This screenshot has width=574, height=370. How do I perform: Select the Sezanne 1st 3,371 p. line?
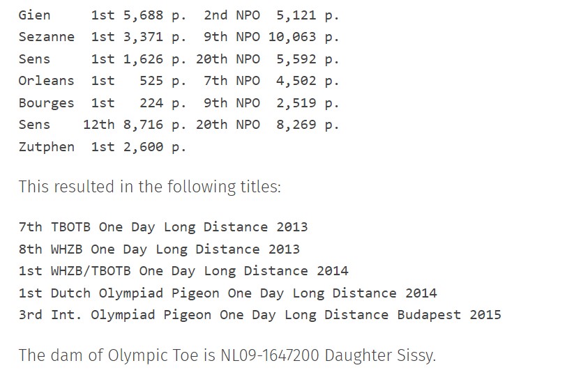pyautogui.click(x=179, y=37)
